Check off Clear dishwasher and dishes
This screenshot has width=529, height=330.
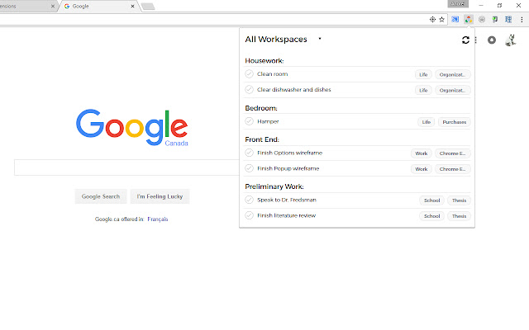[249, 90]
